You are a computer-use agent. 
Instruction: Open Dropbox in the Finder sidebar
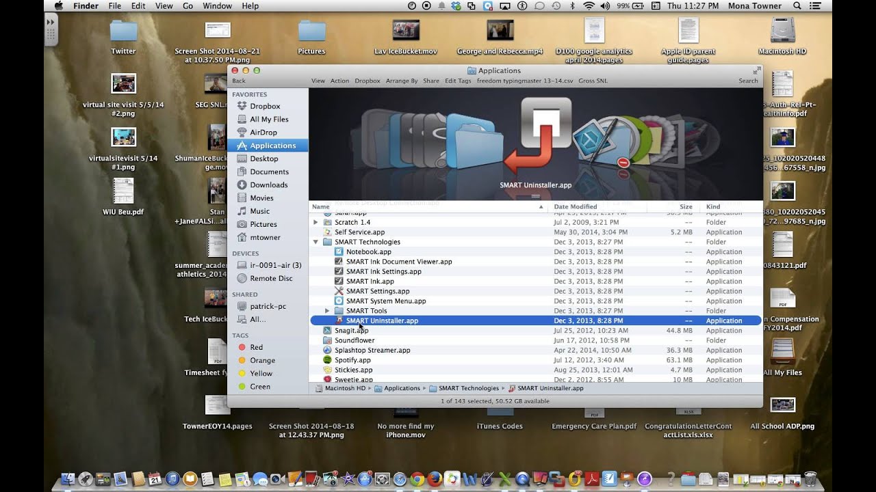click(265, 106)
